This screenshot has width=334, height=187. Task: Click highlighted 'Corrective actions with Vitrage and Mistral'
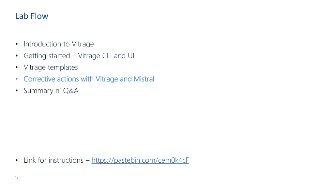click(x=89, y=79)
